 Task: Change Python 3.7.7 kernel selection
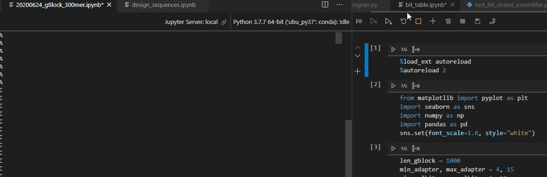pyautogui.click(x=291, y=22)
